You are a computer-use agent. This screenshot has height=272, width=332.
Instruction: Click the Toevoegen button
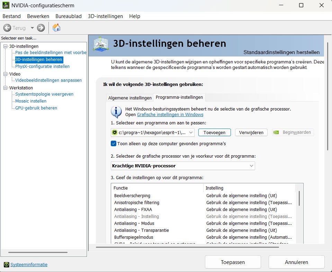tap(215, 133)
